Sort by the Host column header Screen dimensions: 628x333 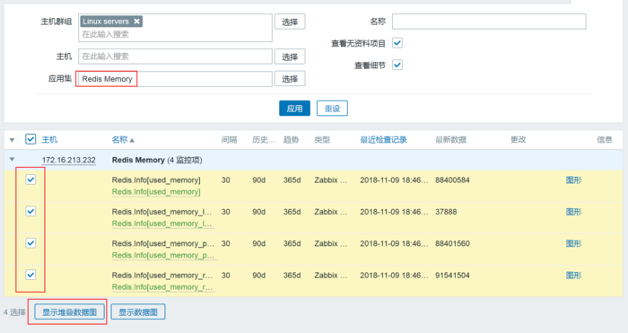[49, 139]
